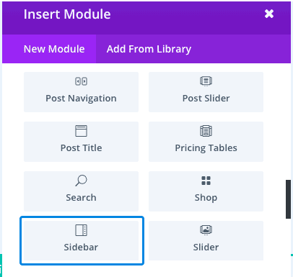This screenshot has height=277, width=293.
Task: Insert the Post Navigation module via its label
Action: (81, 99)
